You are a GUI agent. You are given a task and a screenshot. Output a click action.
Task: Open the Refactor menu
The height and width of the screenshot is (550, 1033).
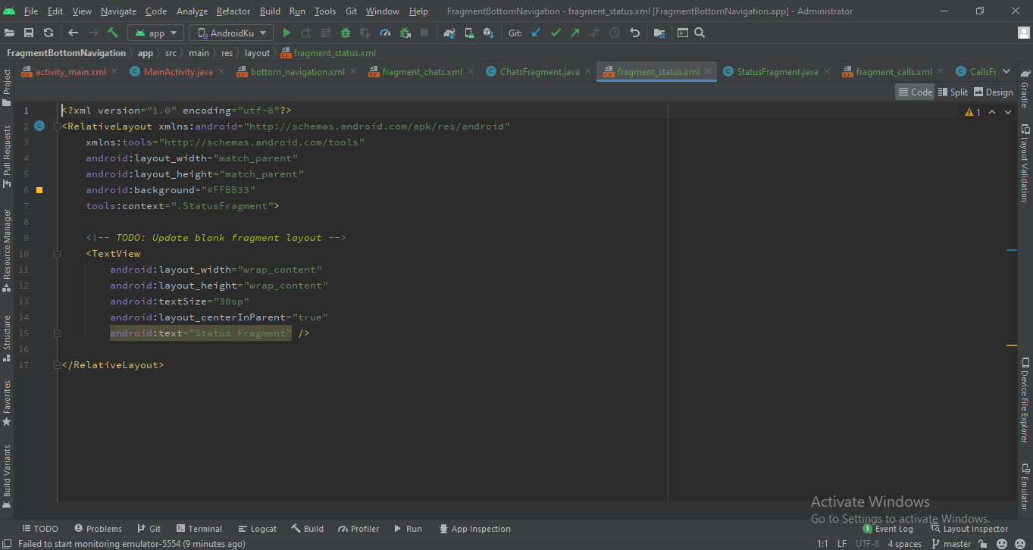(233, 11)
